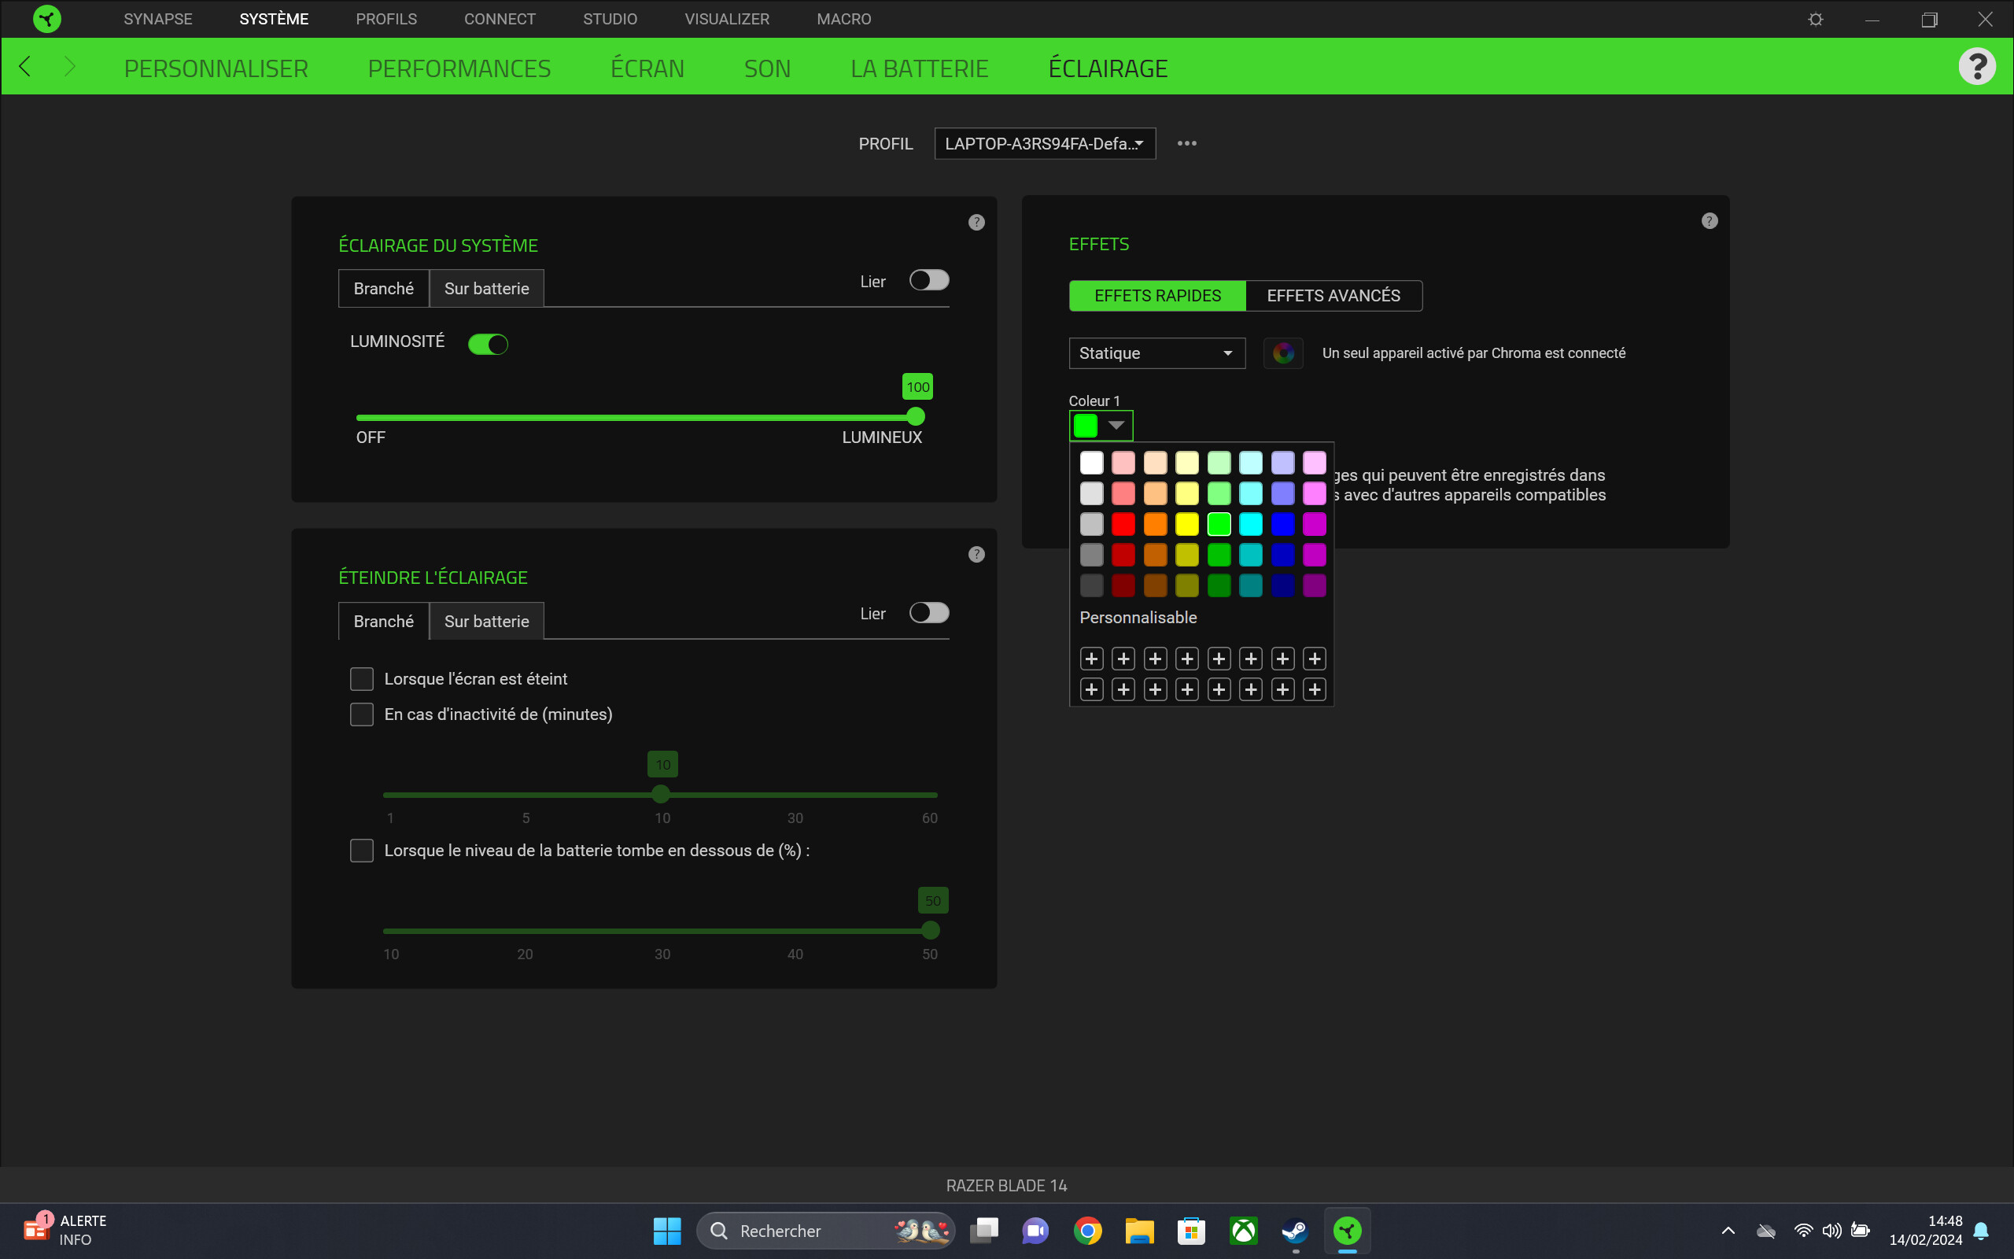
Task: Open the Profil dropdown
Action: pyautogui.click(x=1045, y=143)
